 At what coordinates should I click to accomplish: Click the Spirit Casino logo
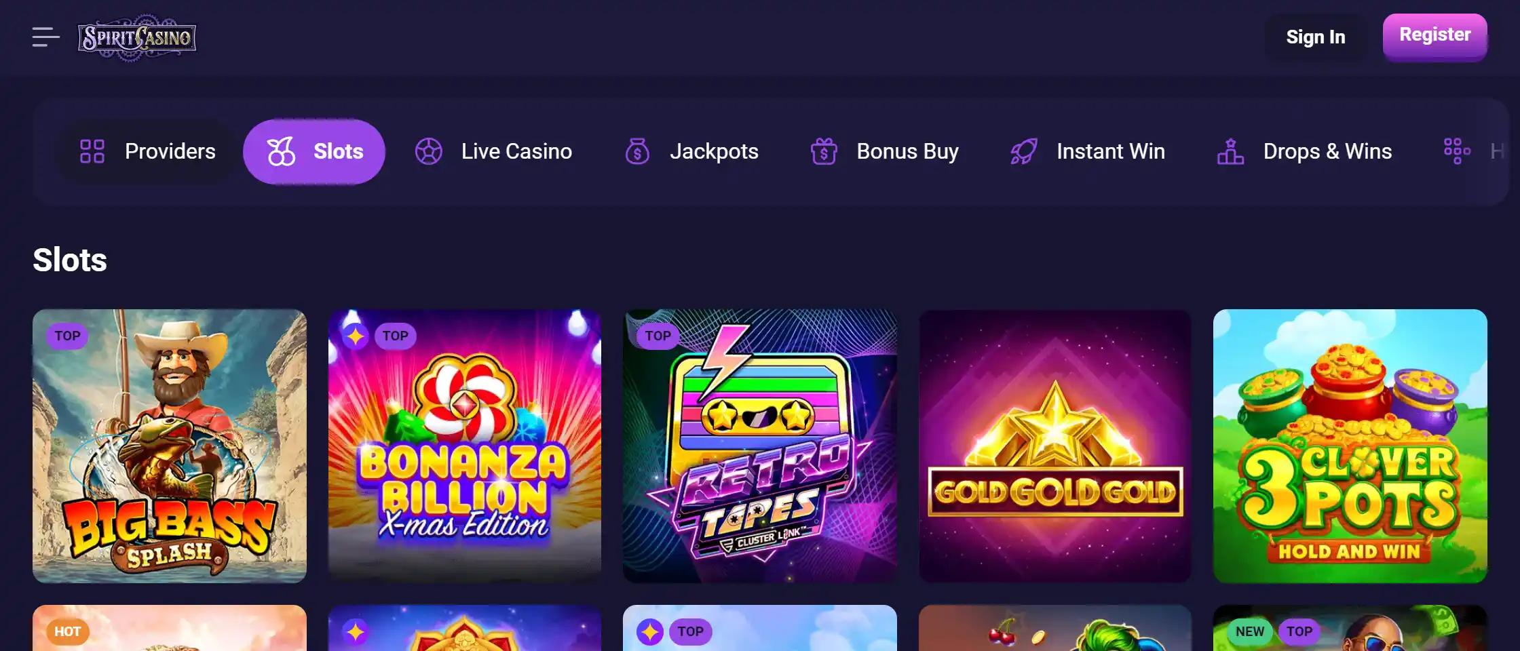pos(137,37)
